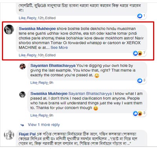
Task: Open the Rajat Pal name link
Action: coord(27,134)
